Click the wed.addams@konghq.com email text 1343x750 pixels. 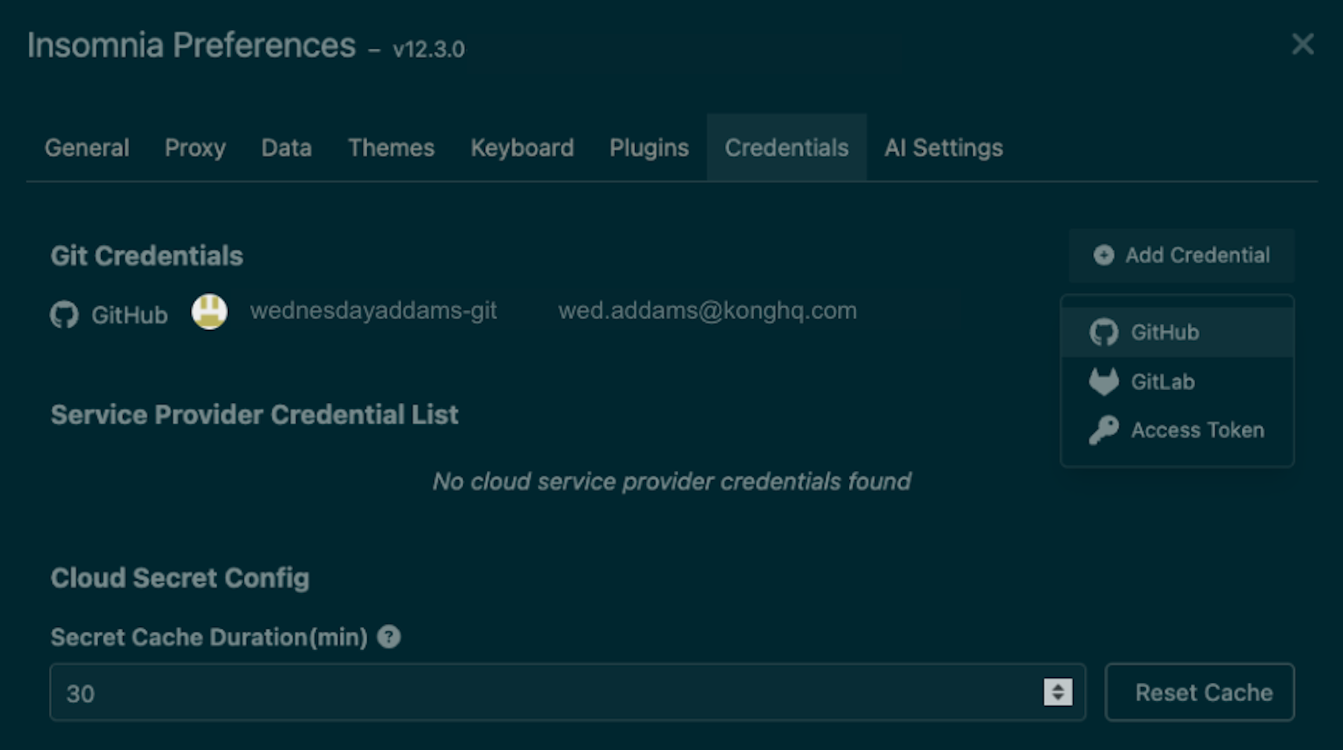(707, 311)
